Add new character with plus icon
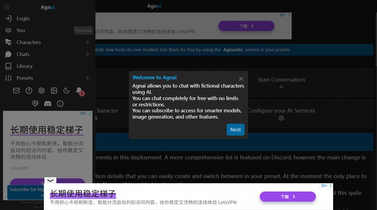 (87, 42)
